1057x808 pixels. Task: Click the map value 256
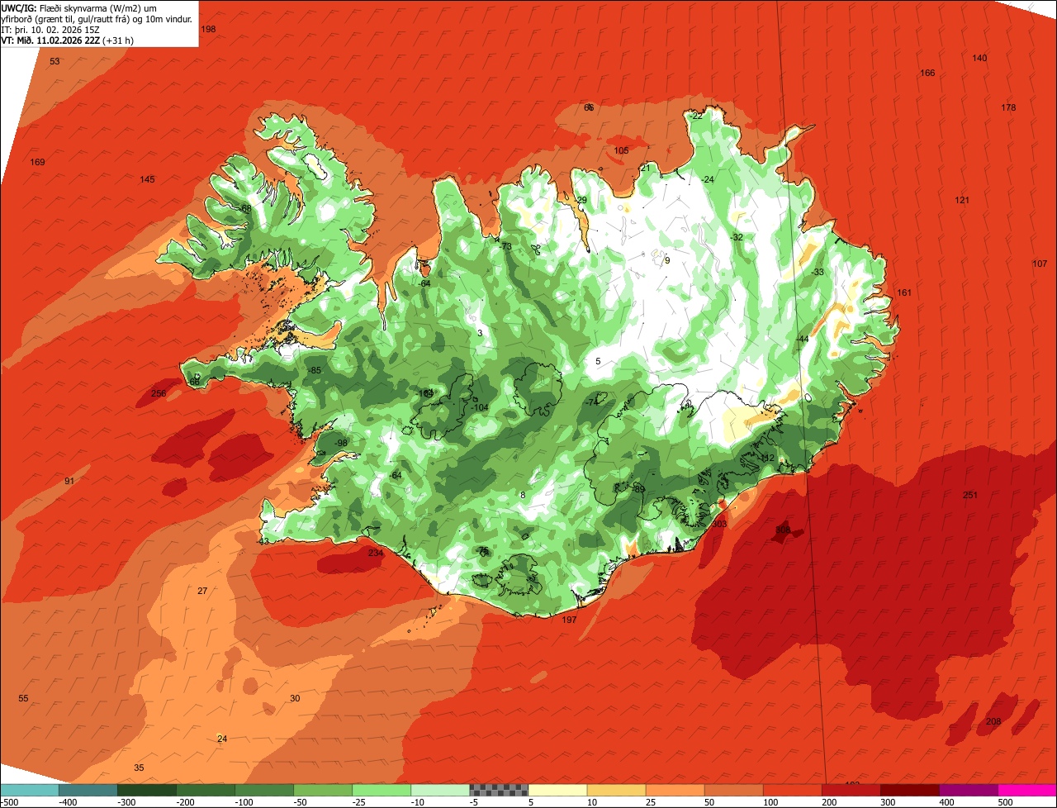pyautogui.click(x=159, y=393)
